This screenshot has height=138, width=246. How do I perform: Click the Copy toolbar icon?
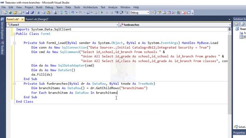pos(43,13)
